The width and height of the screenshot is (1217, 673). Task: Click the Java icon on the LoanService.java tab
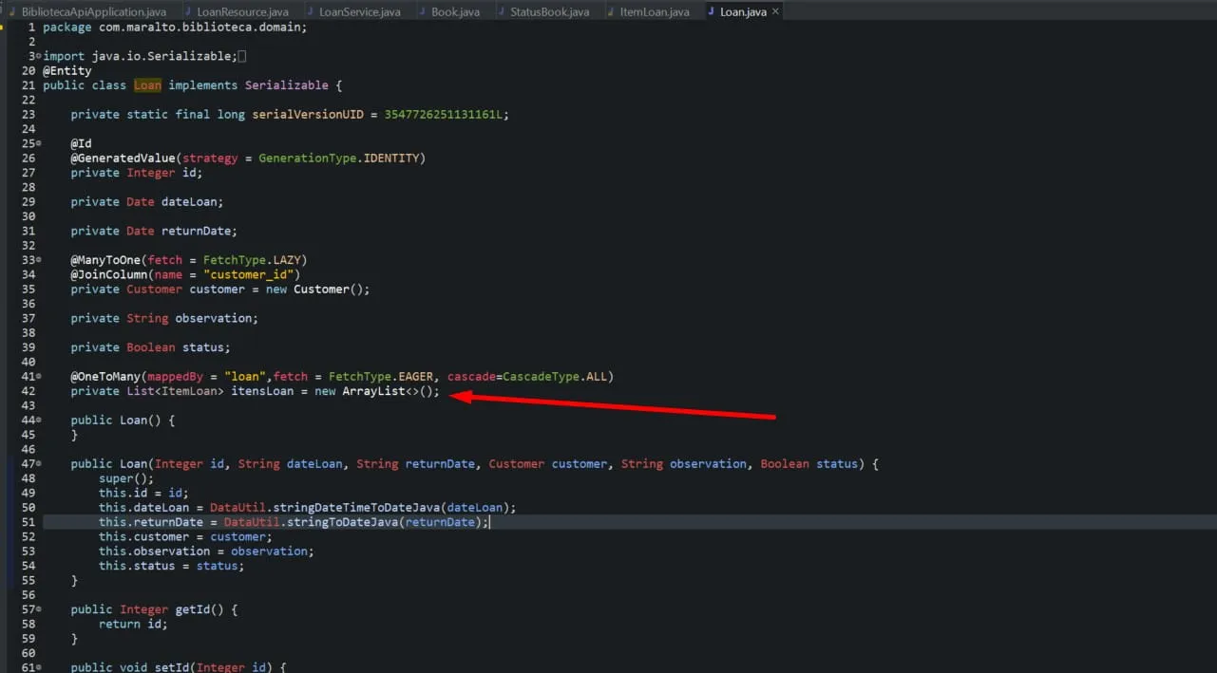tap(308, 11)
